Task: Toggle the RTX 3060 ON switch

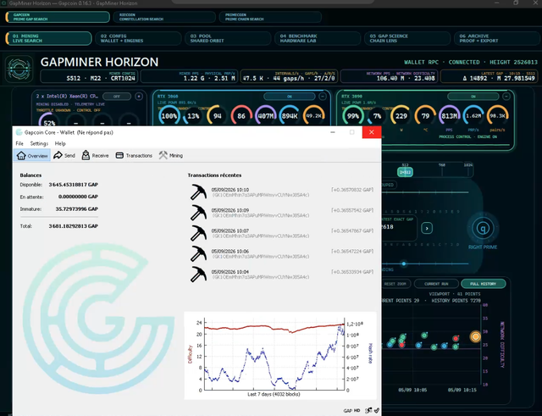Action: (x=290, y=97)
